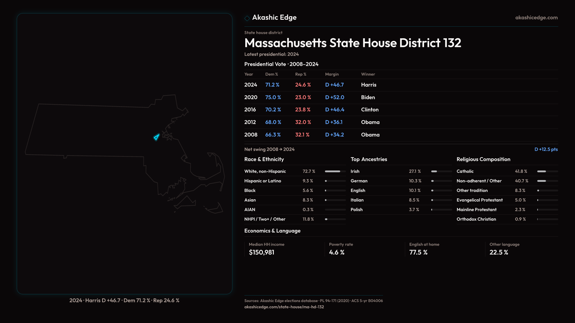Click the 2016 margin D +46.4 value
The height and width of the screenshot is (323, 575).
(x=335, y=110)
